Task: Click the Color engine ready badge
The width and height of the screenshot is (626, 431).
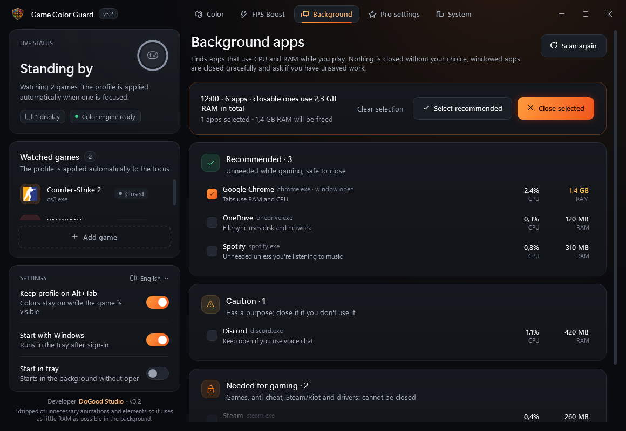Action: click(x=105, y=117)
